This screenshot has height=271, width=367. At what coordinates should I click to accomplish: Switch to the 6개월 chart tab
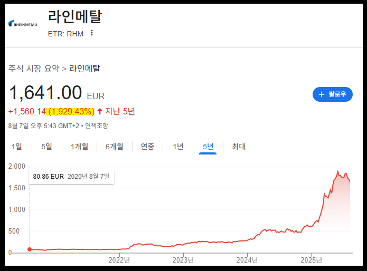pyautogui.click(x=115, y=147)
